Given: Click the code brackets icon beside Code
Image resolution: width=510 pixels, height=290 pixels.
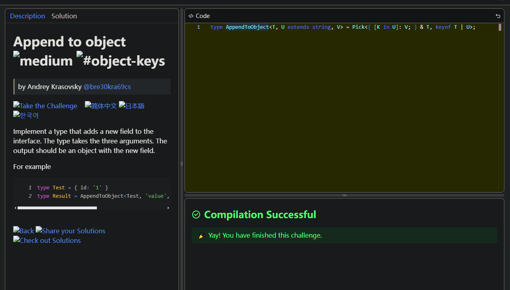Looking at the screenshot, I should click(x=191, y=16).
